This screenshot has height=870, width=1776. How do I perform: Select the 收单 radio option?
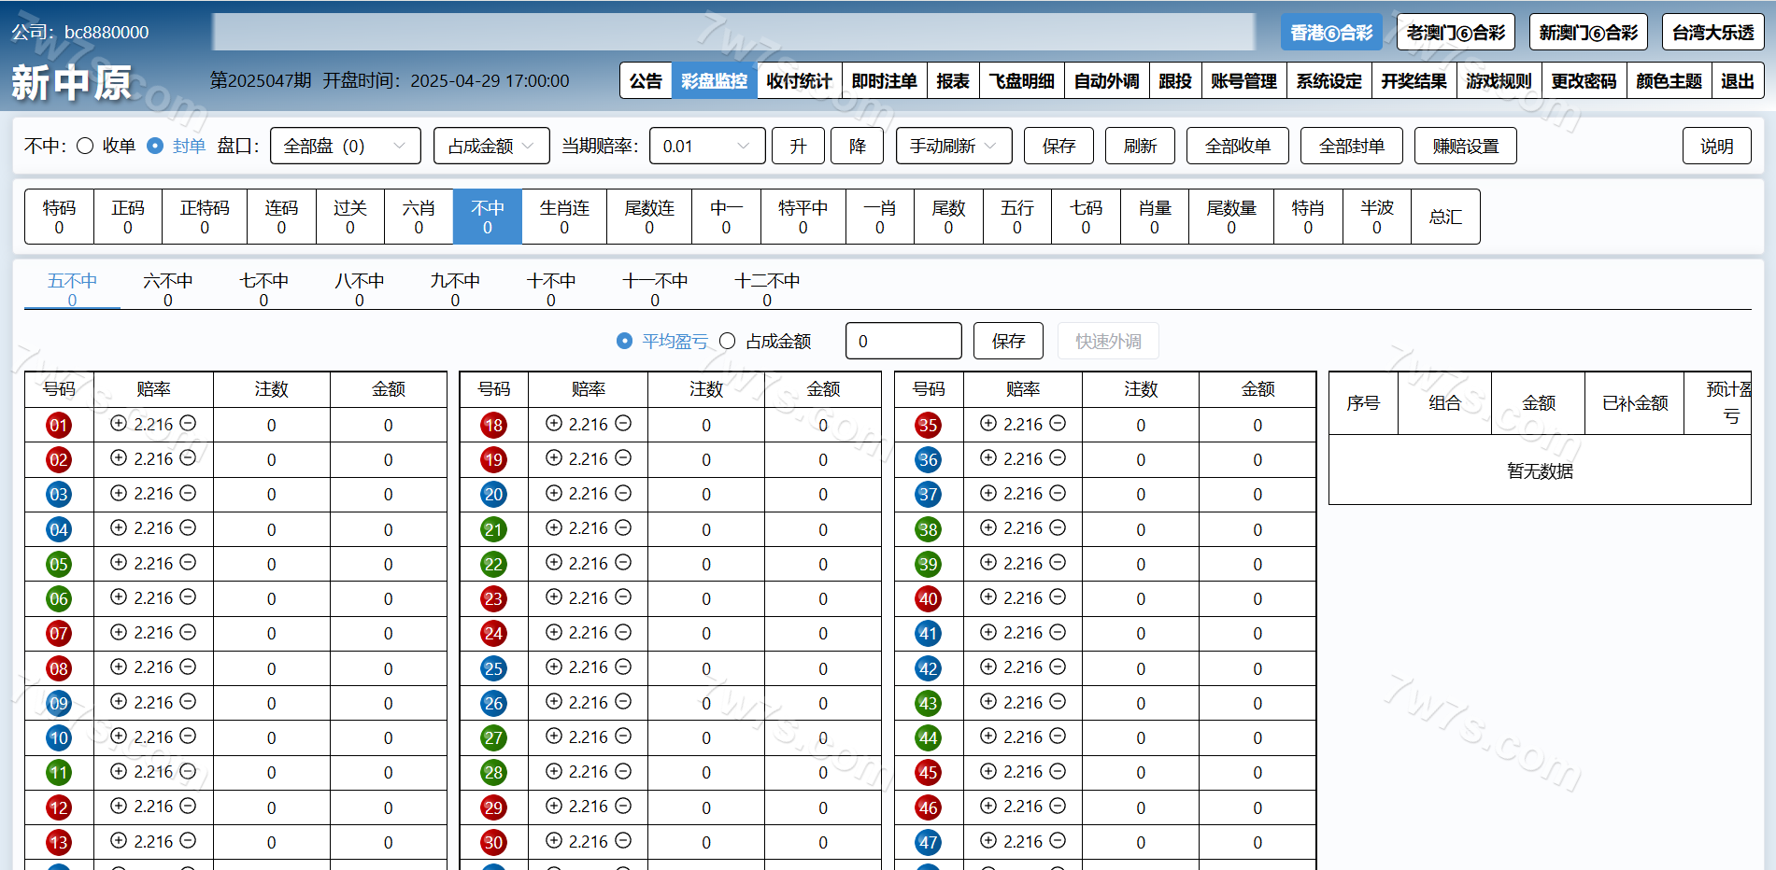(85, 146)
